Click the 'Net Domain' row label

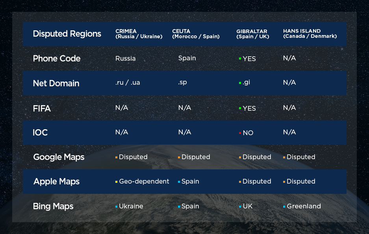pos(56,84)
